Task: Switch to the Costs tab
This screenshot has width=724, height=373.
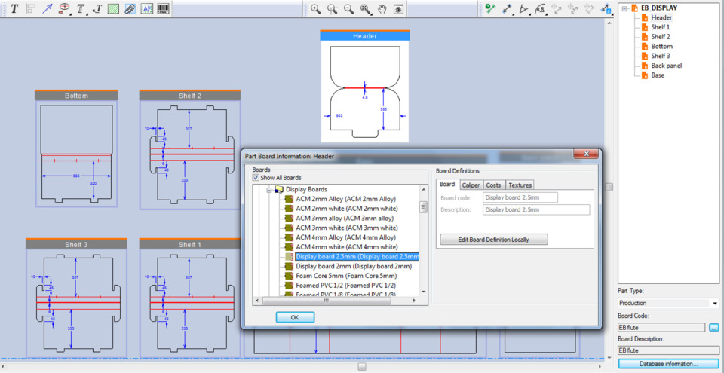Action: pos(493,185)
